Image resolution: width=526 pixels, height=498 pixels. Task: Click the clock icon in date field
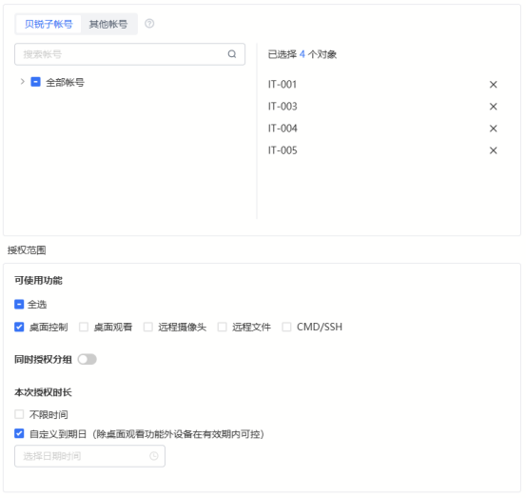pos(154,456)
